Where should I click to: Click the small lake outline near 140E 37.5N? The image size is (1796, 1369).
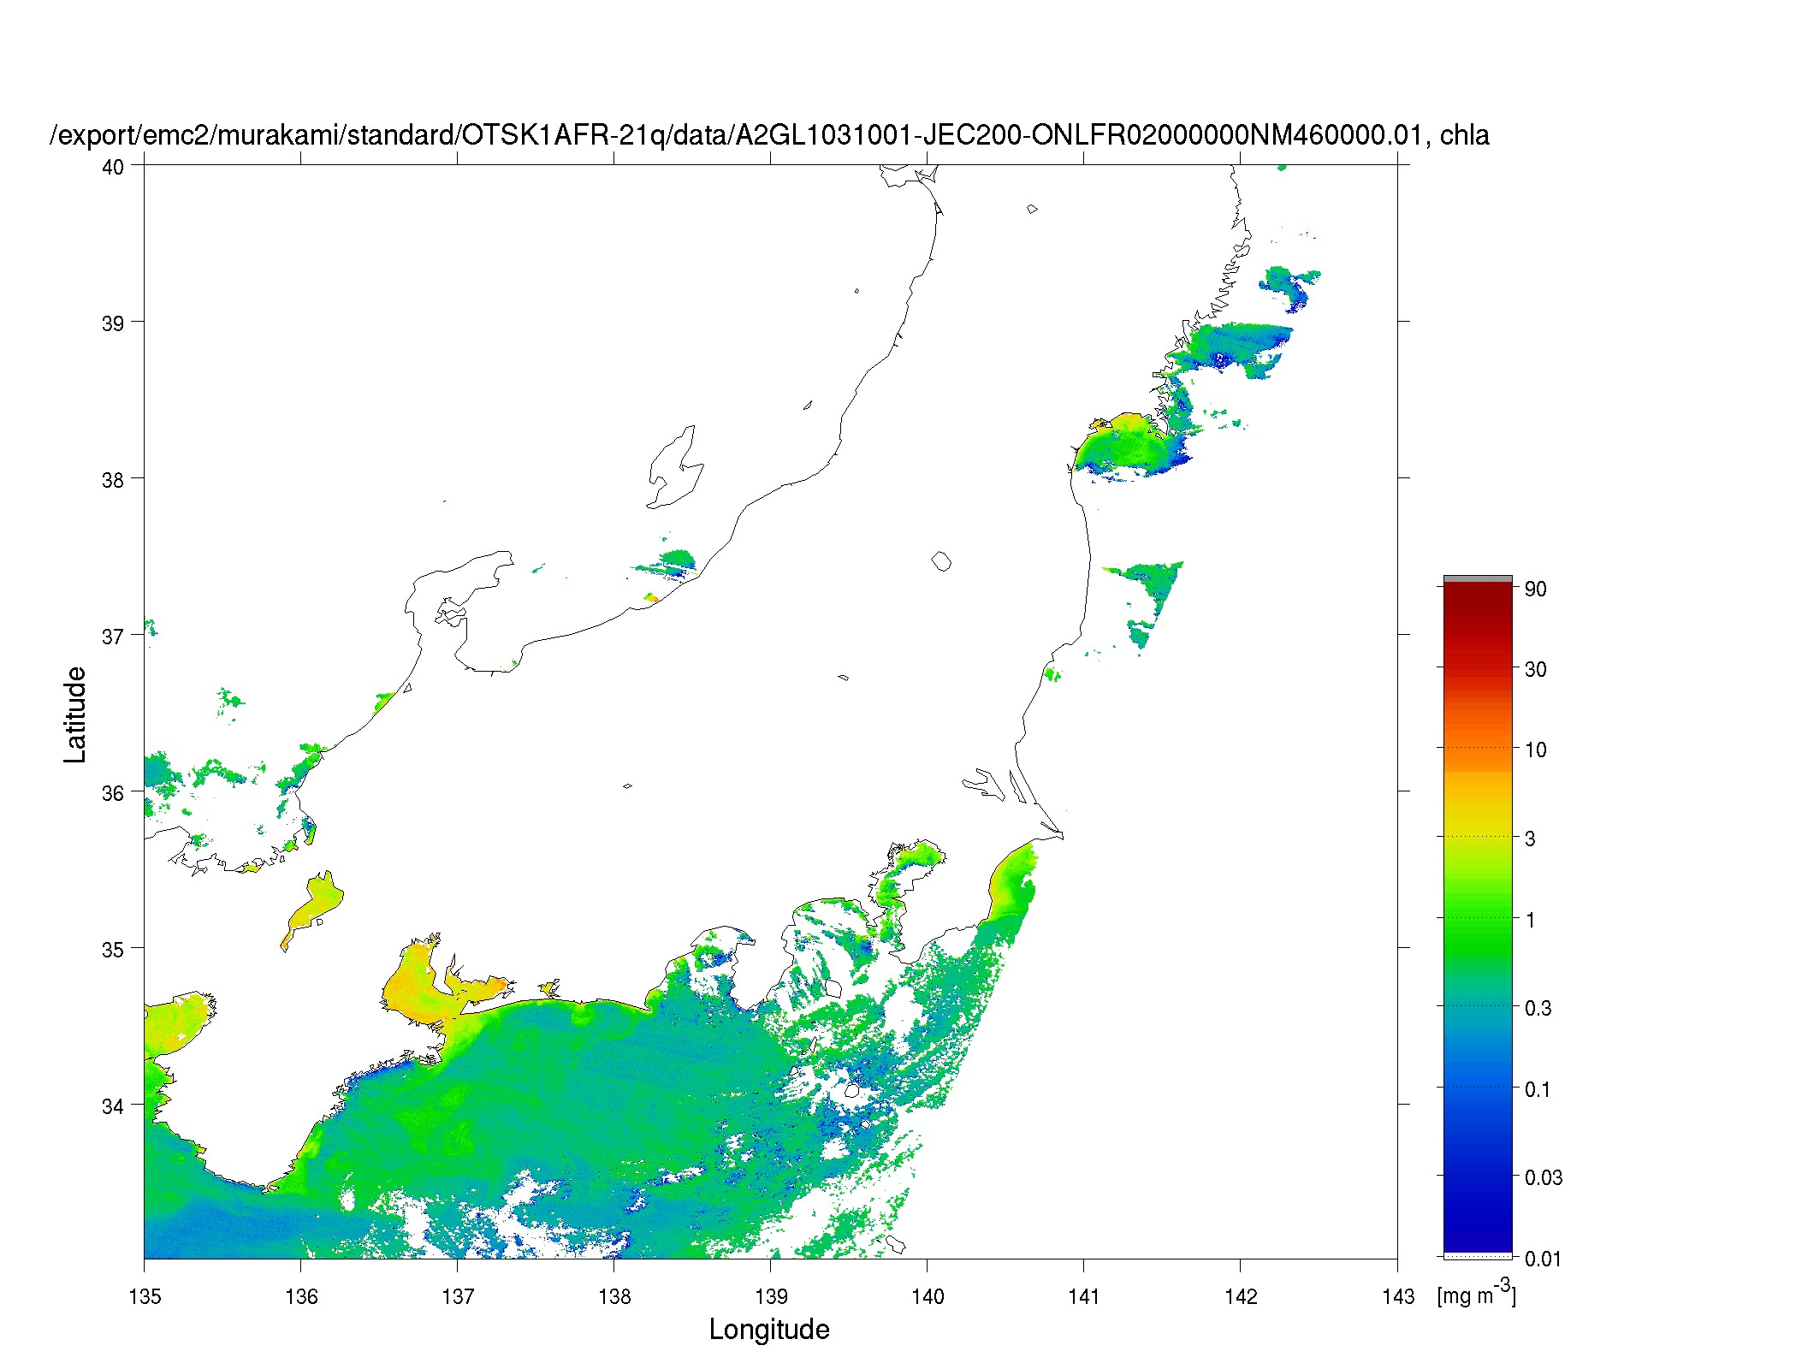(x=941, y=561)
